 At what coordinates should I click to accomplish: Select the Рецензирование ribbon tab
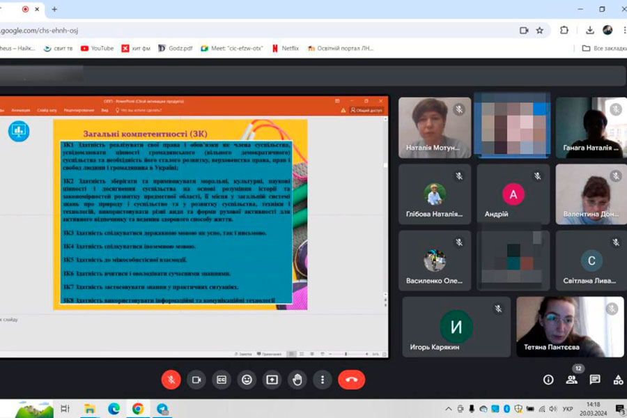click(x=79, y=110)
